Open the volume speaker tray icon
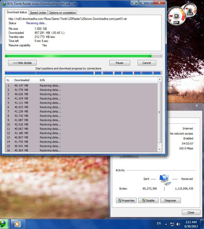 coord(178,224)
